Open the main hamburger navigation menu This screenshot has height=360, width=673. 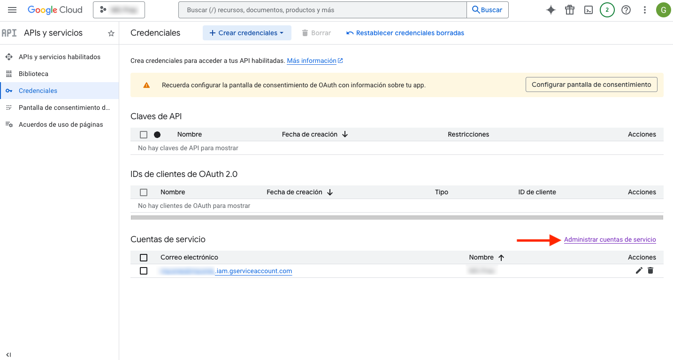12,10
